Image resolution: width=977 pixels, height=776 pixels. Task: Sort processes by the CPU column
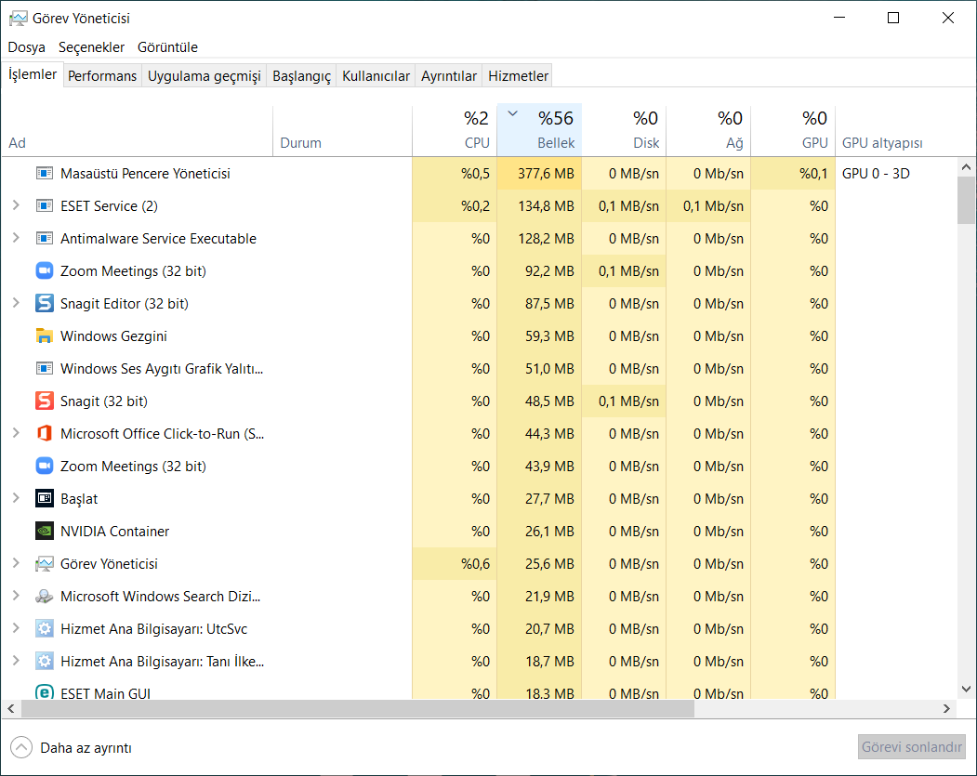coord(455,130)
